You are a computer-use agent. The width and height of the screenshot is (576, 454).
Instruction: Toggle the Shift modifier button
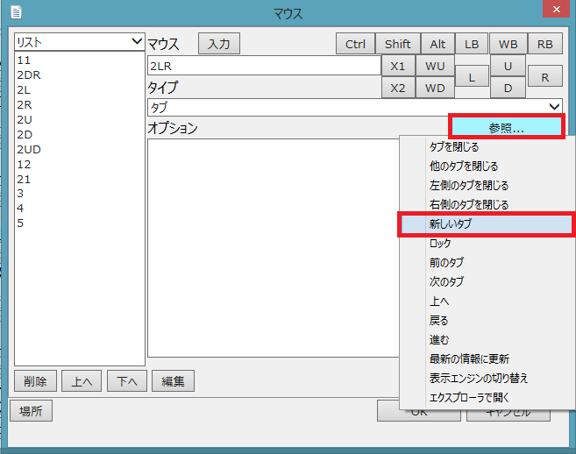[397, 44]
